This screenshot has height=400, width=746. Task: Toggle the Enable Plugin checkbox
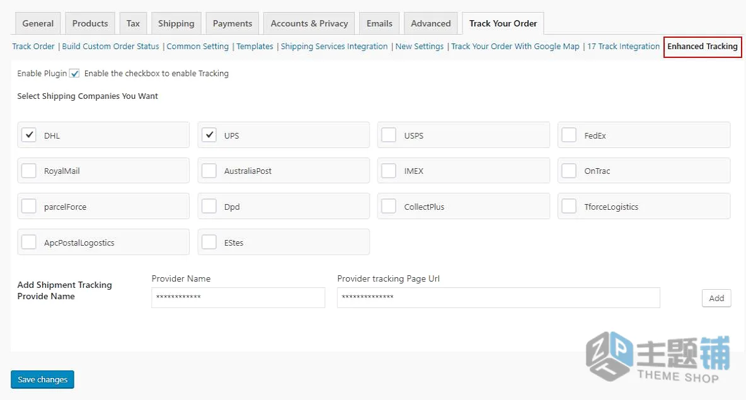[74, 73]
